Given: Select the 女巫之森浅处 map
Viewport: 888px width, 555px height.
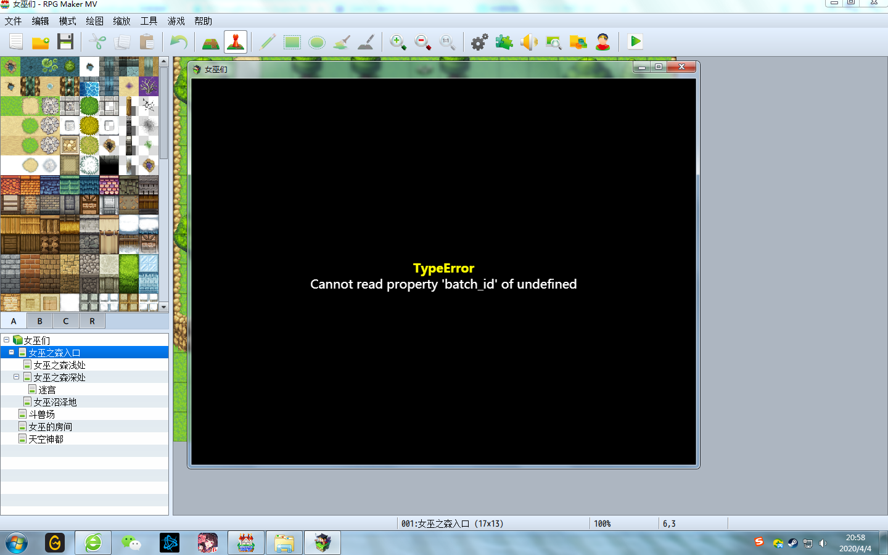Looking at the screenshot, I should (59, 365).
